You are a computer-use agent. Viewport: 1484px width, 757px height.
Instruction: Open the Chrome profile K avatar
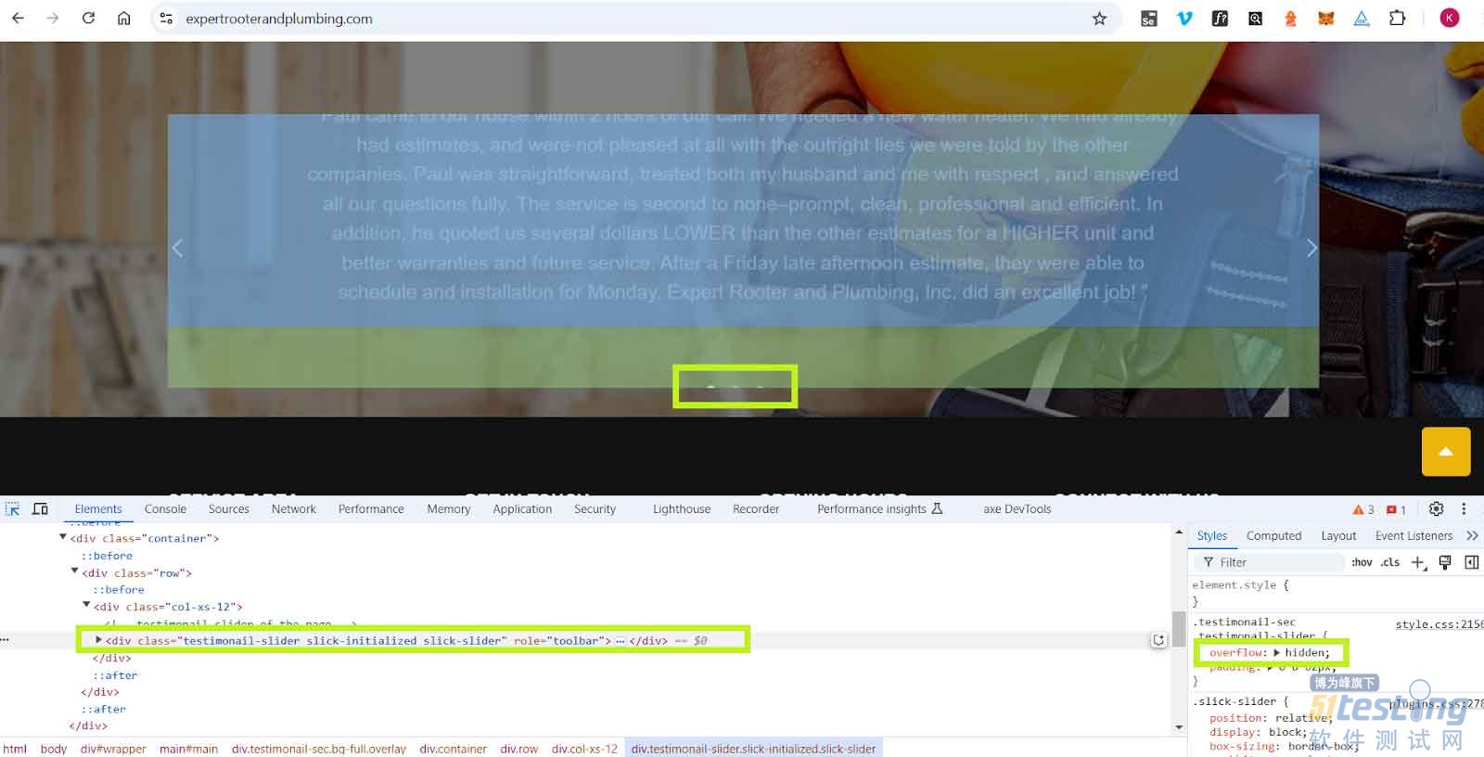1449,19
